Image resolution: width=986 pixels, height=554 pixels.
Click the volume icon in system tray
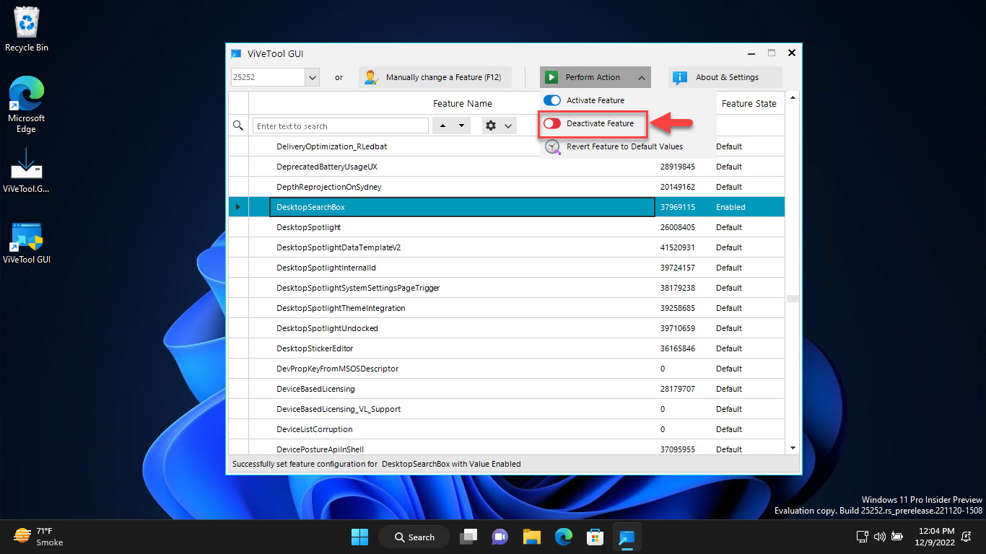click(879, 537)
